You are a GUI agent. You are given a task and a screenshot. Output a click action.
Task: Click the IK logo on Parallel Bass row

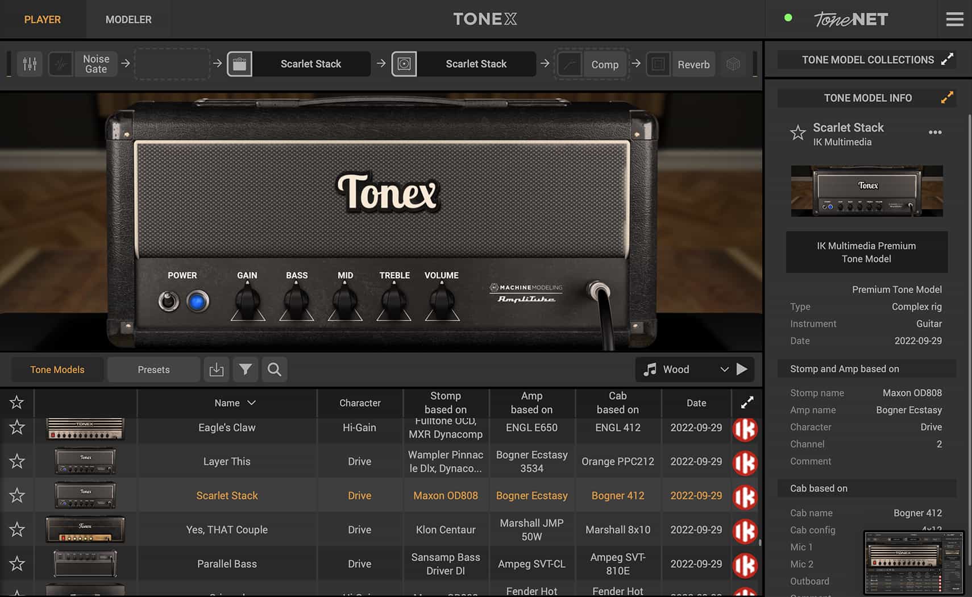click(745, 565)
